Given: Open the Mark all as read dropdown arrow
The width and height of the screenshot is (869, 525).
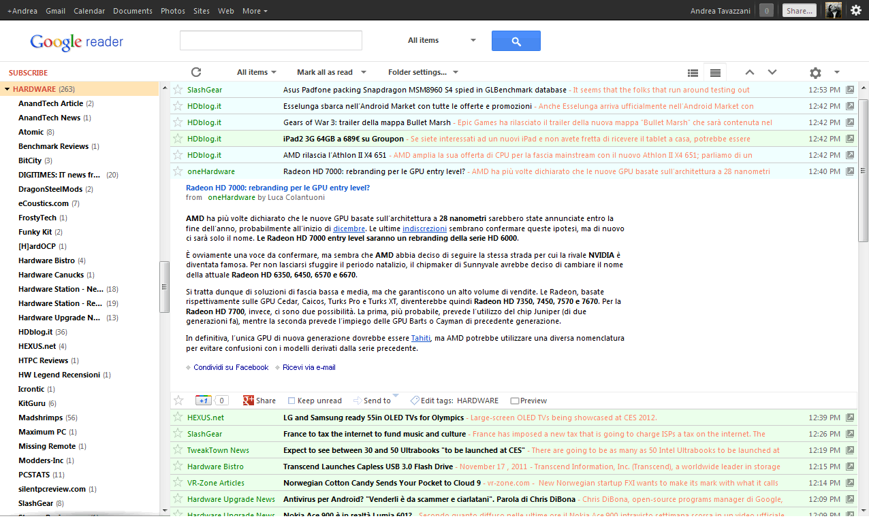Looking at the screenshot, I should (364, 72).
